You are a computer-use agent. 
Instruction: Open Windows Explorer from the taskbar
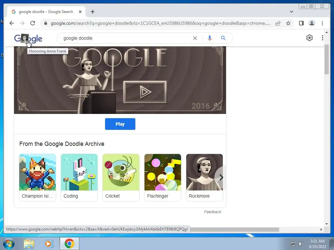tap(29, 244)
